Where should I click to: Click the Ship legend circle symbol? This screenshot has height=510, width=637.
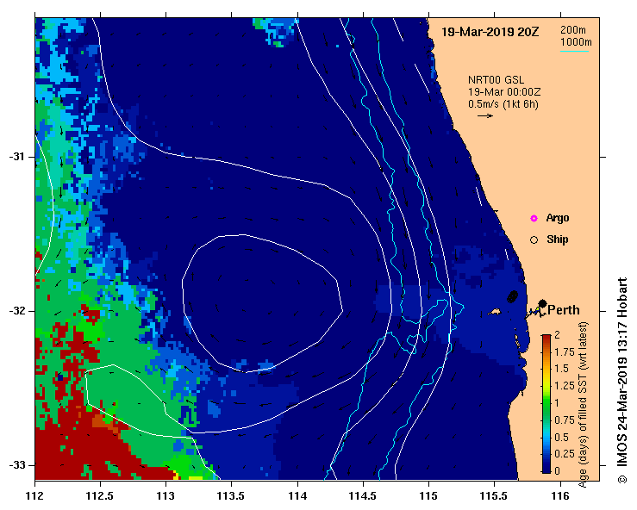534,240
